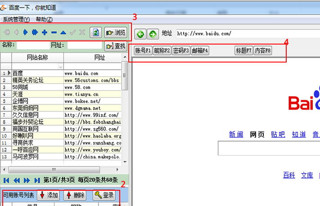Go to previous page in pager

(17, 180)
